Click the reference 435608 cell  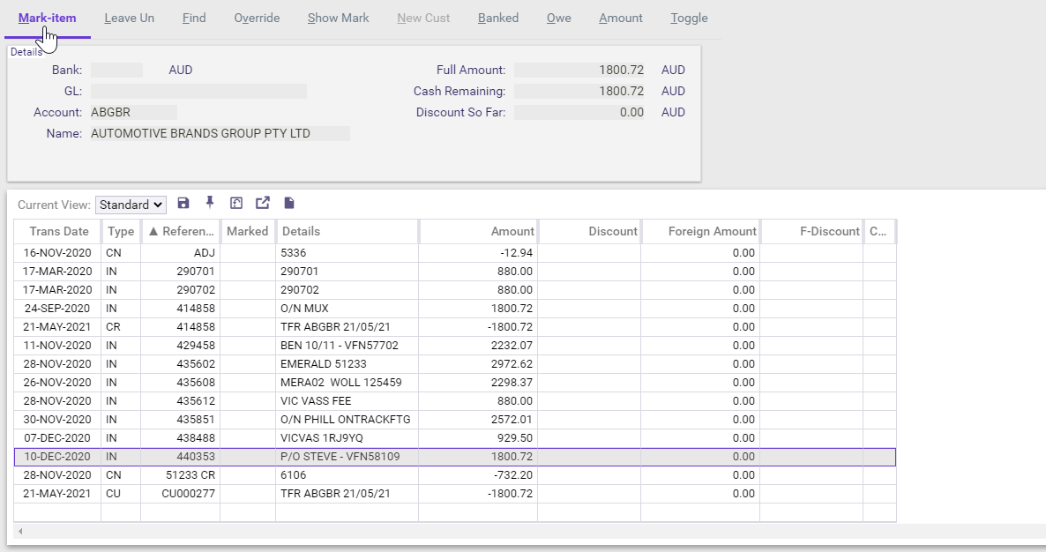(x=181, y=383)
